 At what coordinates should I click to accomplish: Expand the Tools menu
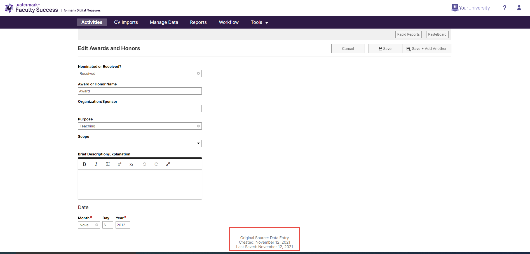[259, 22]
